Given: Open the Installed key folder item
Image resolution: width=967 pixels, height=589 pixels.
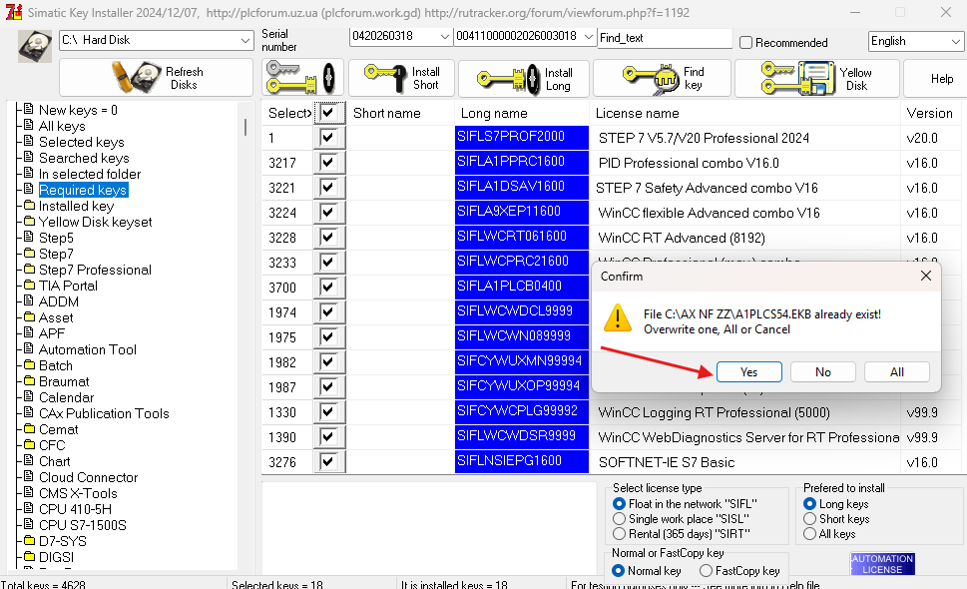Looking at the screenshot, I should pyautogui.click(x=76, y=206).
